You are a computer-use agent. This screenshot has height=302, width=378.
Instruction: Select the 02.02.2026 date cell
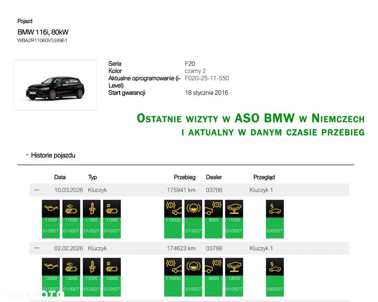pos(68,248)
